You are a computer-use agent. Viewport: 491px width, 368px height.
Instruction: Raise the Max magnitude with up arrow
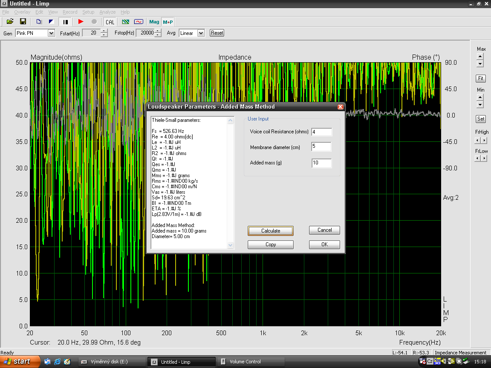coord(480,57)
